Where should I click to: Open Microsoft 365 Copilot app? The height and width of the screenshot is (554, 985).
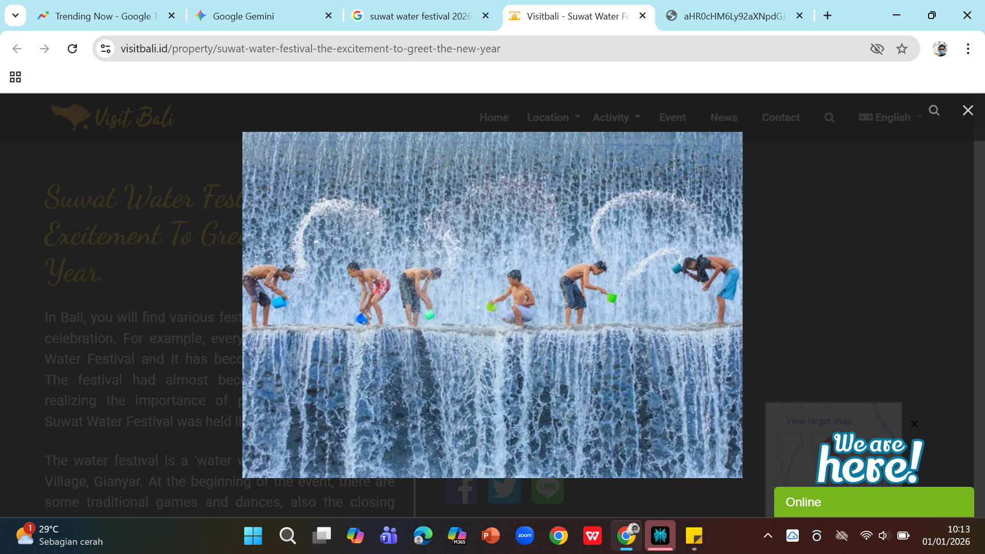[x=457, y=536]
